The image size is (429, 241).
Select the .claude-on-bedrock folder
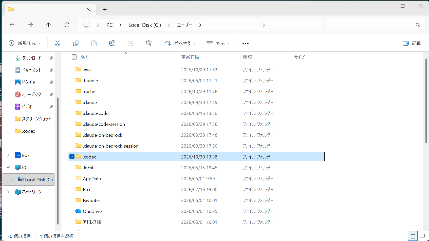coord(196,135)
